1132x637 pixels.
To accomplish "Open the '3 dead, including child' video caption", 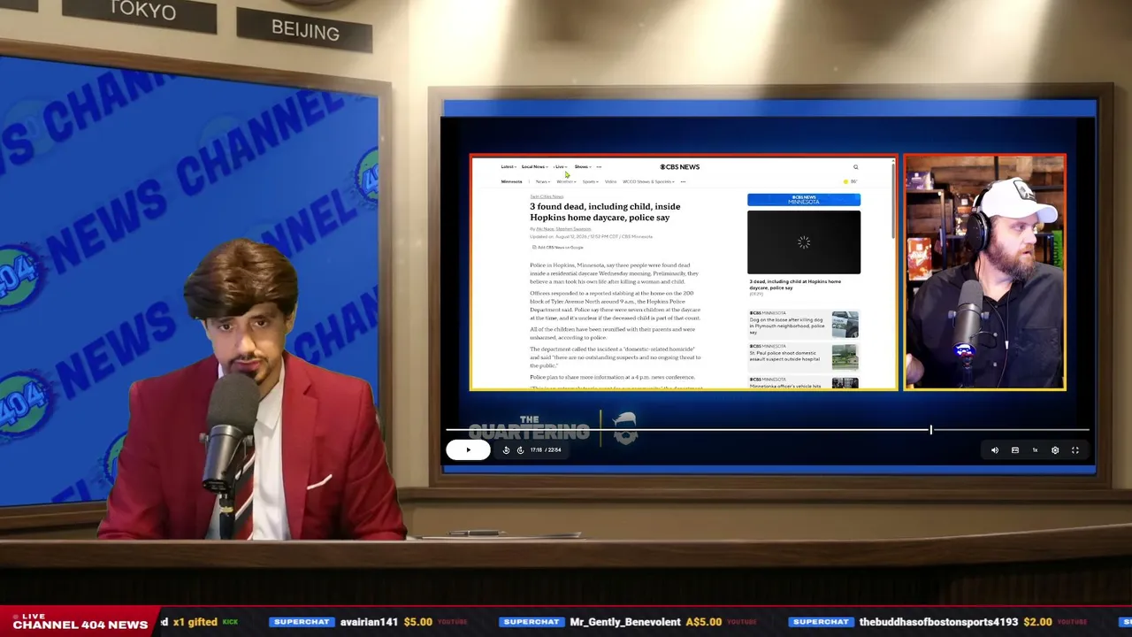I will (x=795, y=285).
